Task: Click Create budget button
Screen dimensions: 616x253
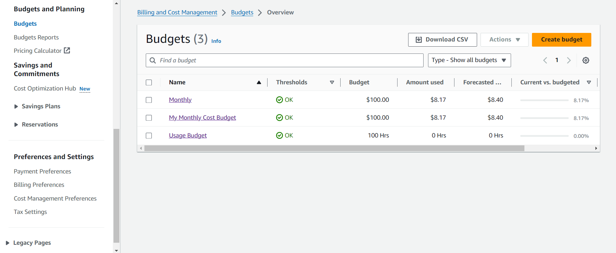Action: [561, 40]
